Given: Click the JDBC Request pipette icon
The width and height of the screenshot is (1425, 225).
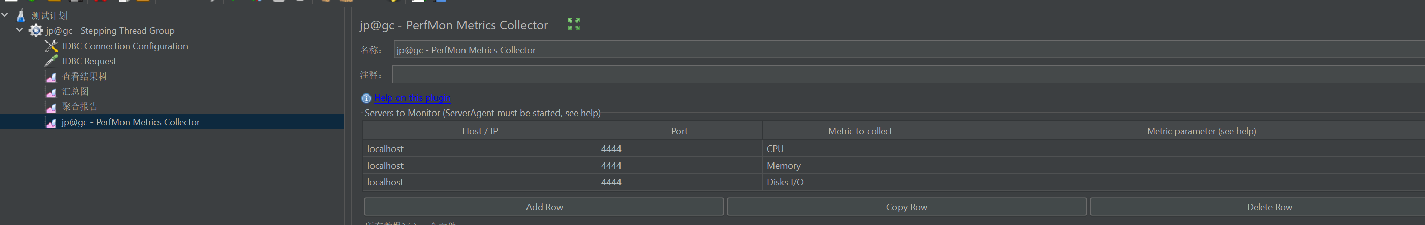Looking at the screenshot, I should pos(51,61).
